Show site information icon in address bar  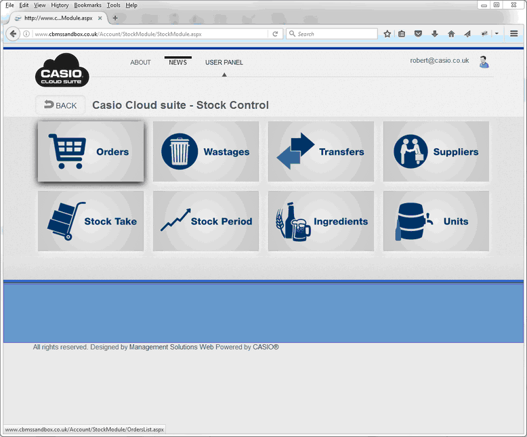point(26,34)
